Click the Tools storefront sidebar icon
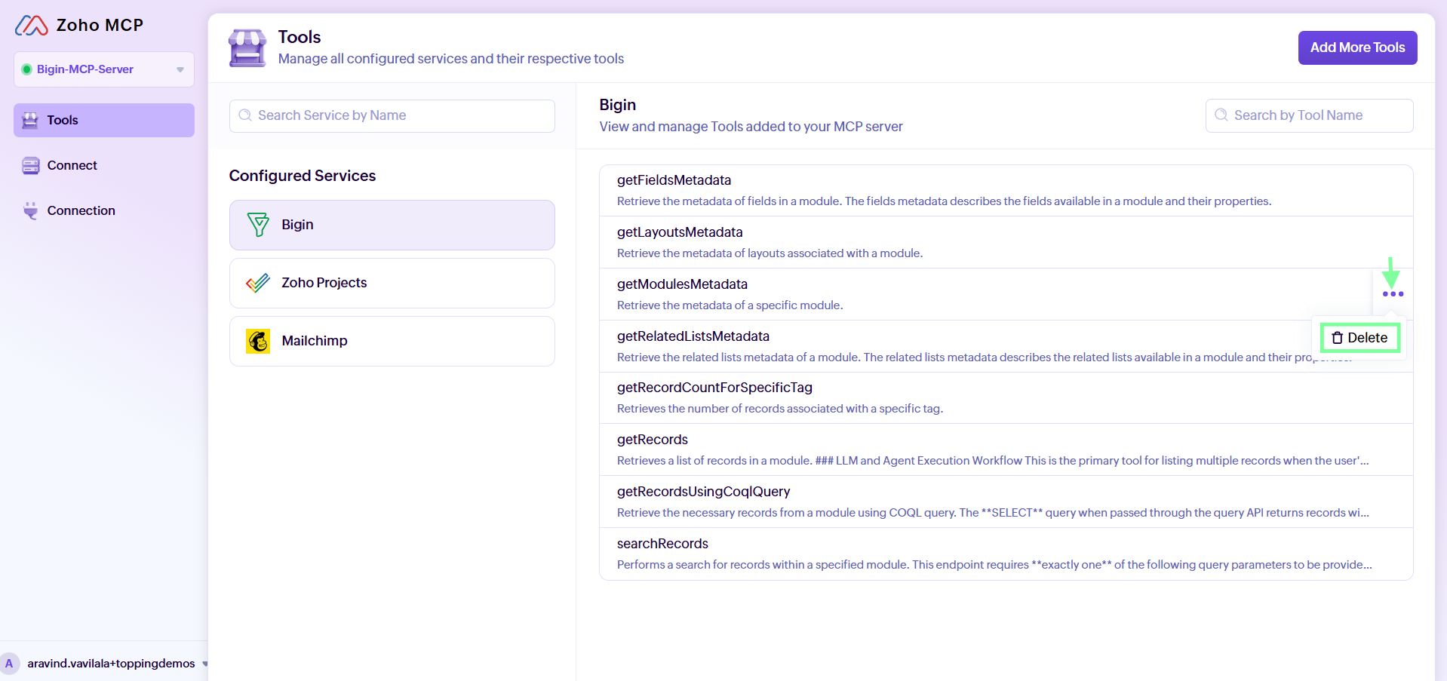This screenshot has height=681, width=1447. tap(30, 121)
